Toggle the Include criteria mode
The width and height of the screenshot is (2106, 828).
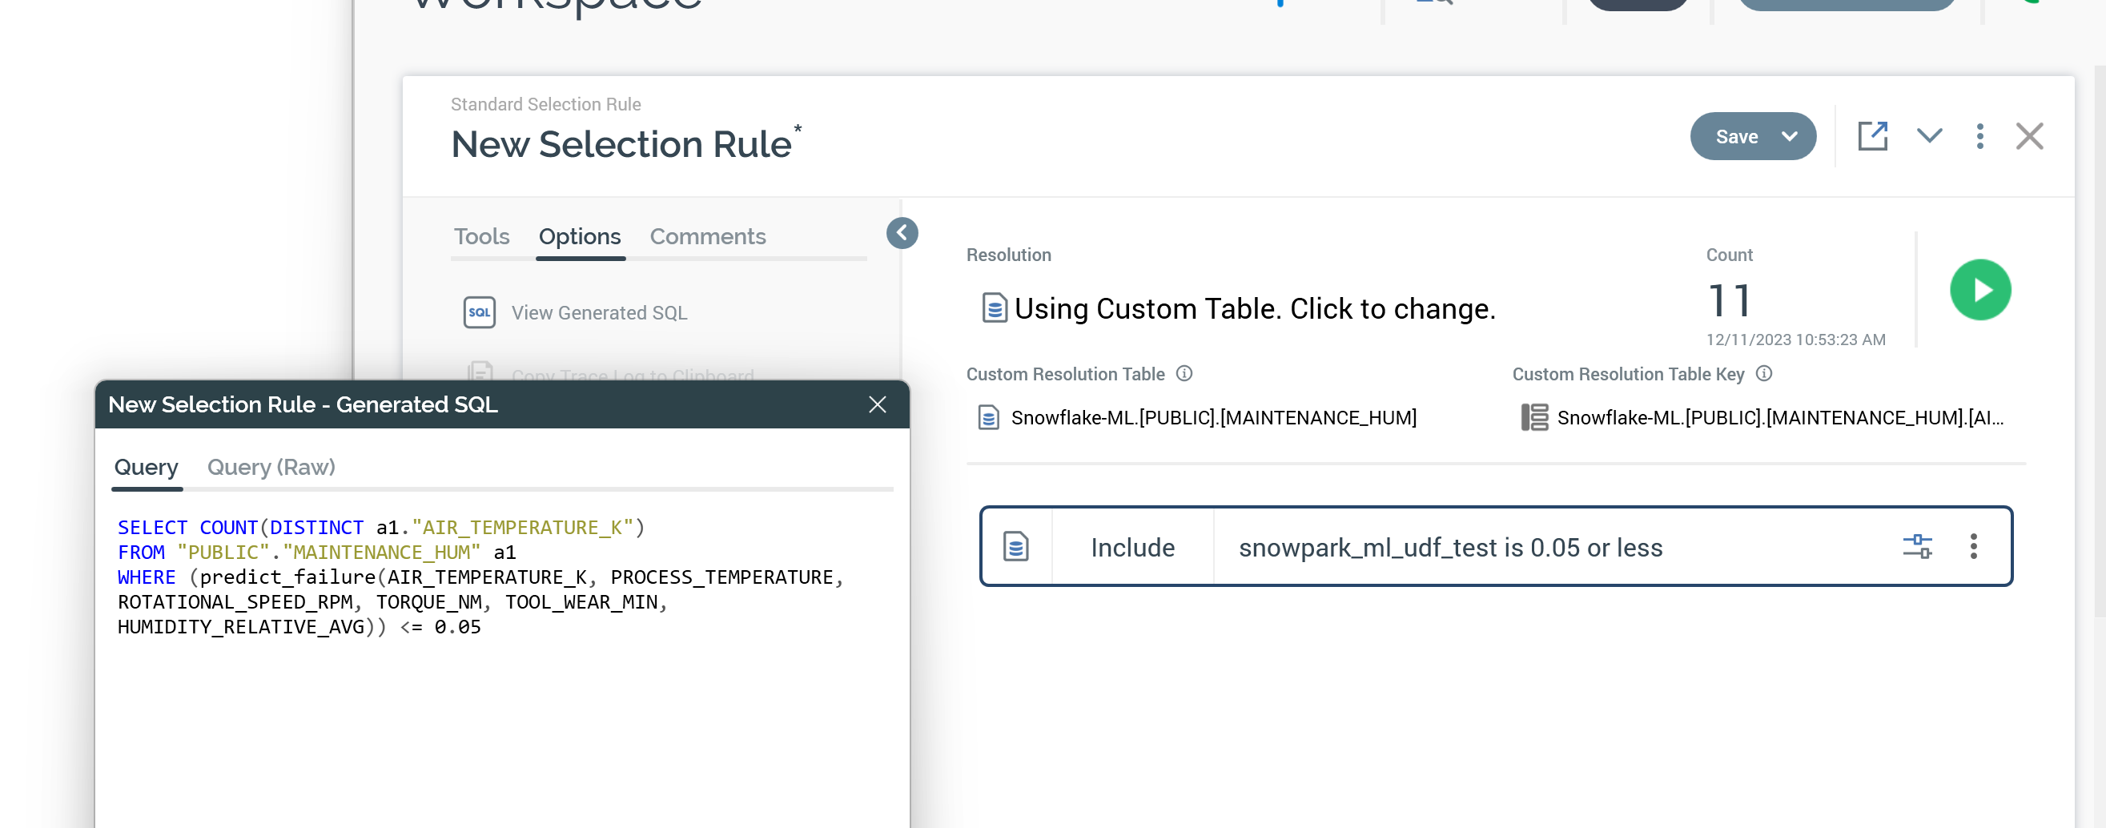click(1131, 548)
